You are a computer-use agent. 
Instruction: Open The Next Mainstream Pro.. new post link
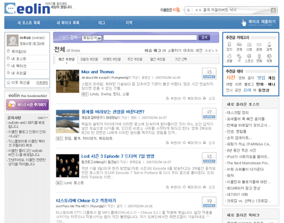pos(248,163)
